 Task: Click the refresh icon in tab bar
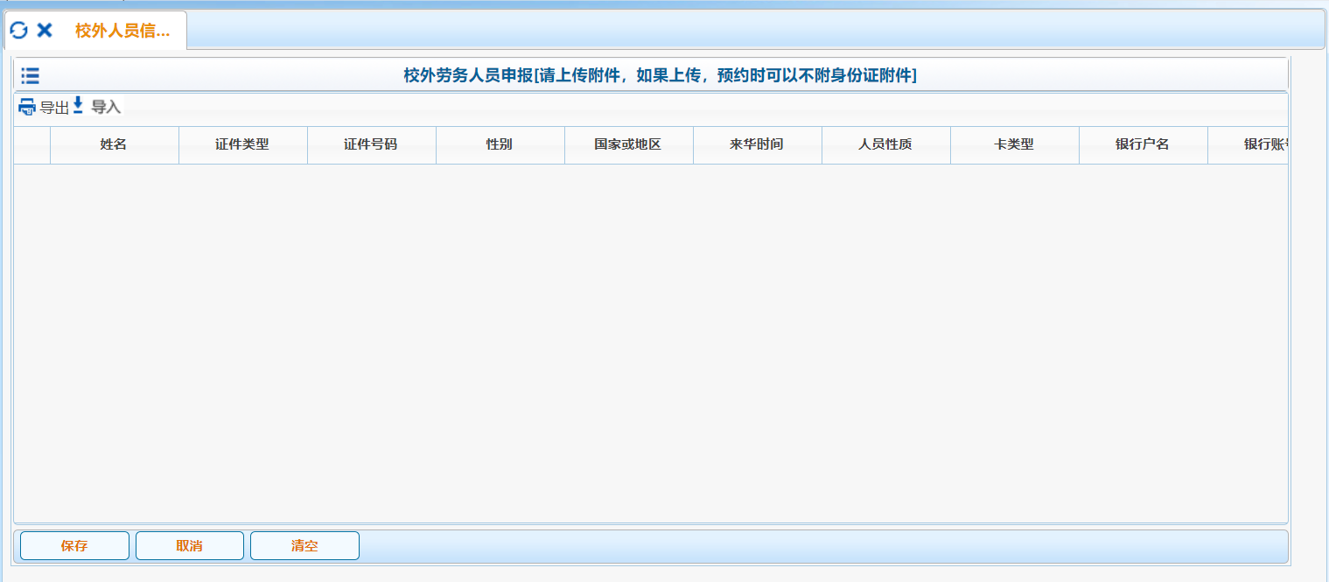18,31
